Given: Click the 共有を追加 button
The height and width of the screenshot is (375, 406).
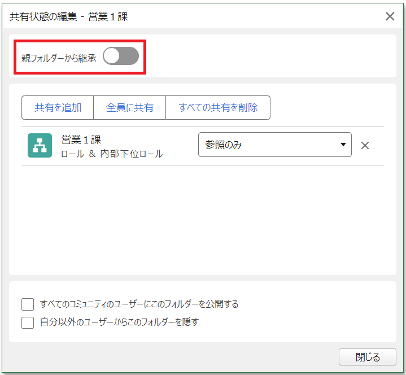Looking at the screenshot, I should pos(58,107).
